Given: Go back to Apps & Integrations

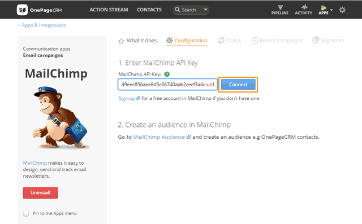Looking at the screenshot, I should point(41,25).
